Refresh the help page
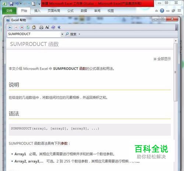 28,27
